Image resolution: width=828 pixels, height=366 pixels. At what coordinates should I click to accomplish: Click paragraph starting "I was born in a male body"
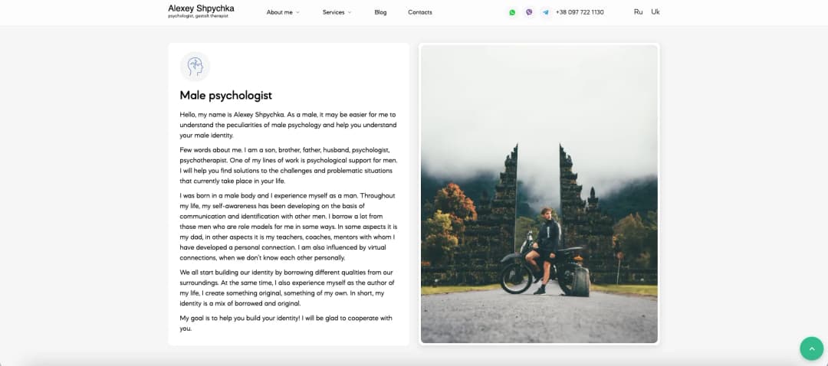click(288, 227)
